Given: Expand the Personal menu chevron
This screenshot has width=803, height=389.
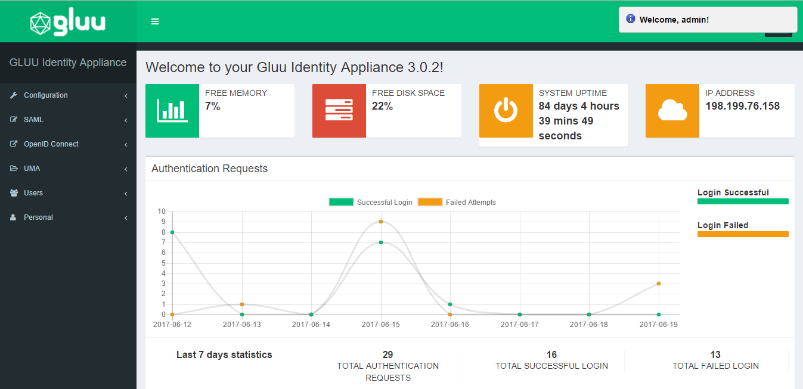Looking at the screenshot, I should coord(126,218).
